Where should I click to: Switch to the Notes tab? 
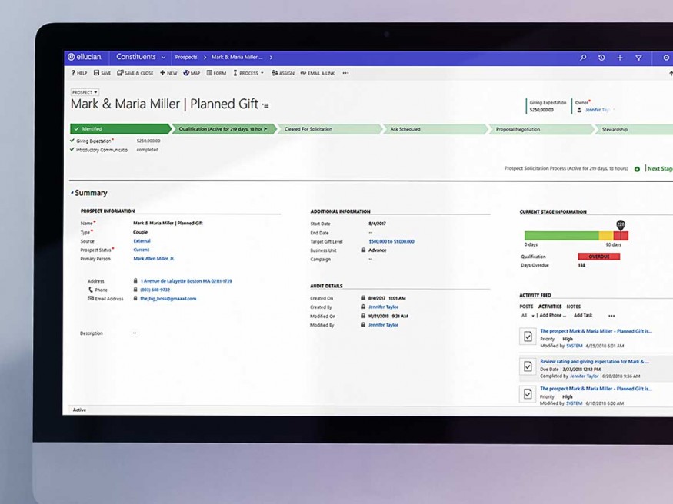click(574, 307)
